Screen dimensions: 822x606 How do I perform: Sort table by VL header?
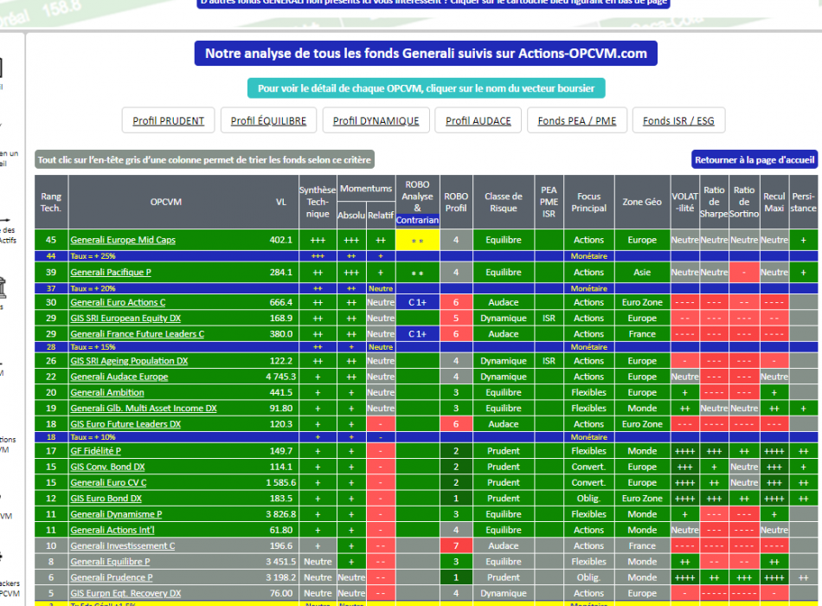coord(281,202)
